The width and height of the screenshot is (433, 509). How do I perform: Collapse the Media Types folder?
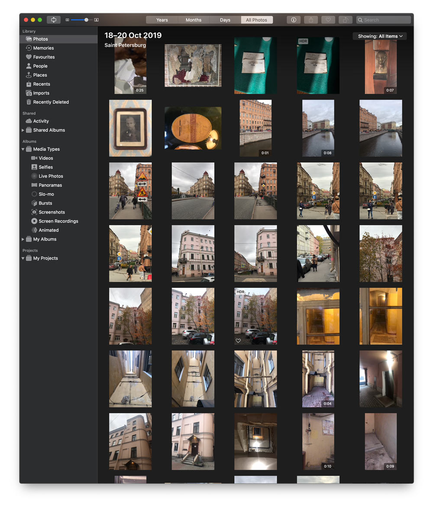click(23, 149)
